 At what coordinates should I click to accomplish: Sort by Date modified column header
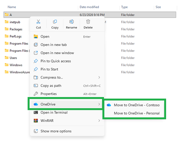(x=89, y=7)
